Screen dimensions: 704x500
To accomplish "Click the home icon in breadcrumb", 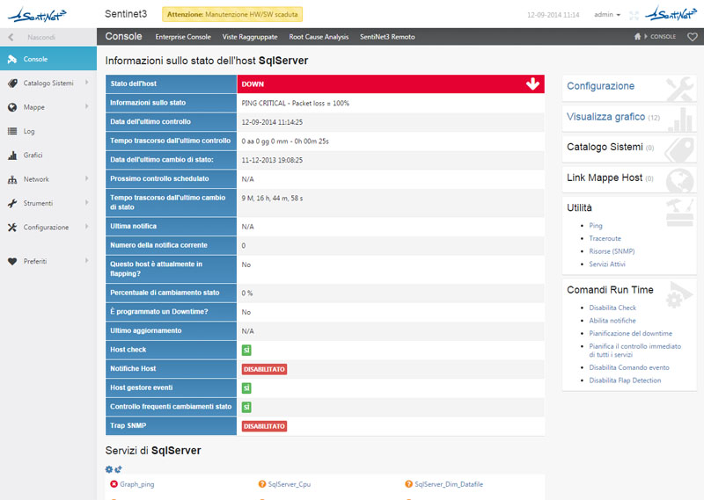I will pyautogui.click(x=637, y=36).
